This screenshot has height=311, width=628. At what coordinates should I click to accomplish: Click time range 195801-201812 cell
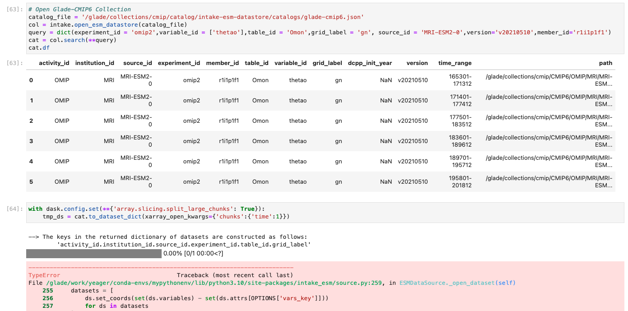(x=460, y=181)
